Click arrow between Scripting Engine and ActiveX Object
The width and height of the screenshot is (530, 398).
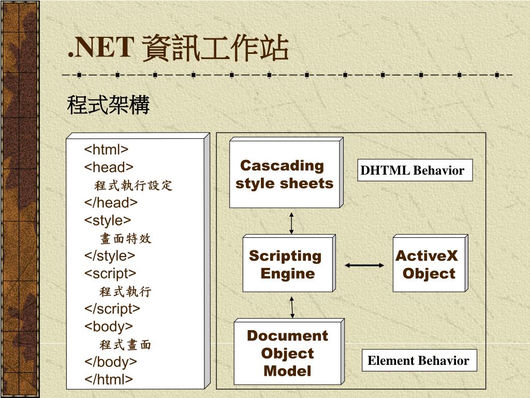tap(364, 265)
